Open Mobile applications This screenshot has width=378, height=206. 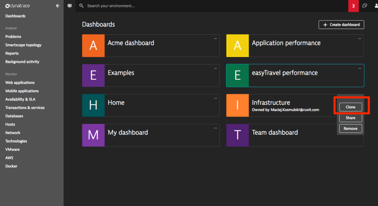[22, 91]
